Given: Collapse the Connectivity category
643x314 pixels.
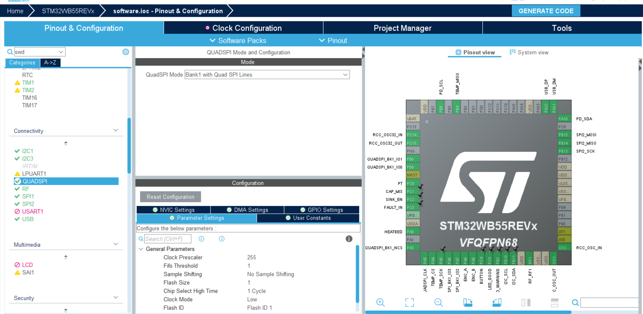Looking at the screenshot, I should pyautogui.click(x=116, y=131).
